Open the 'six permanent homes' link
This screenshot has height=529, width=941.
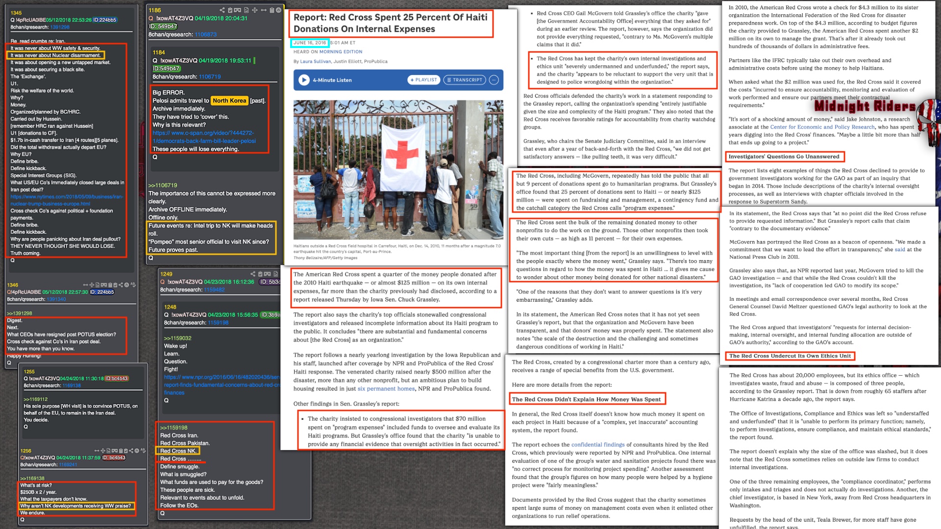point(386,388)
